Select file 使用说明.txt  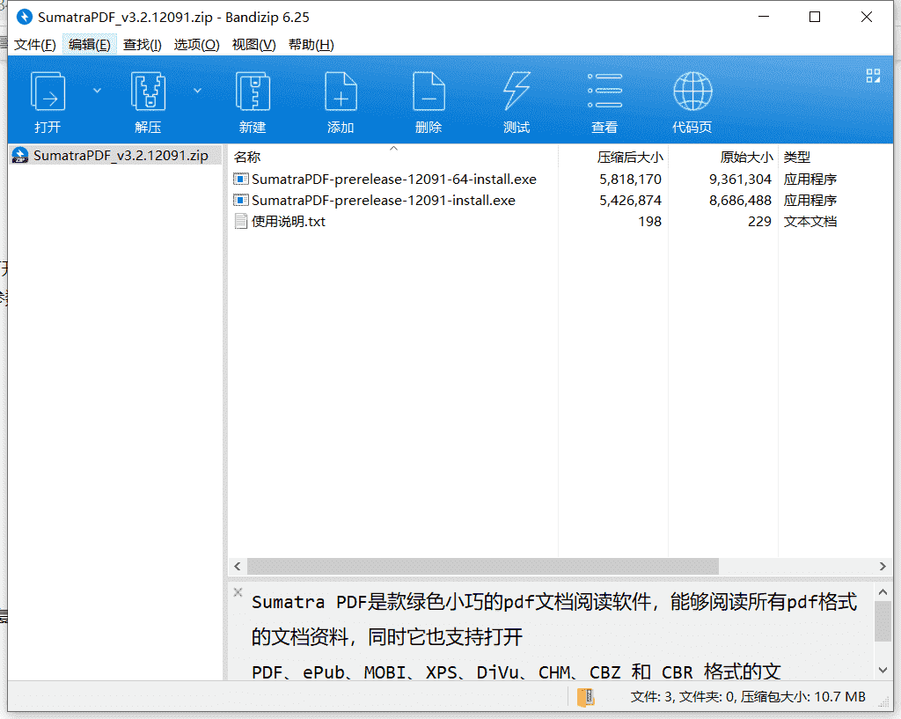[x=289, y=221]
